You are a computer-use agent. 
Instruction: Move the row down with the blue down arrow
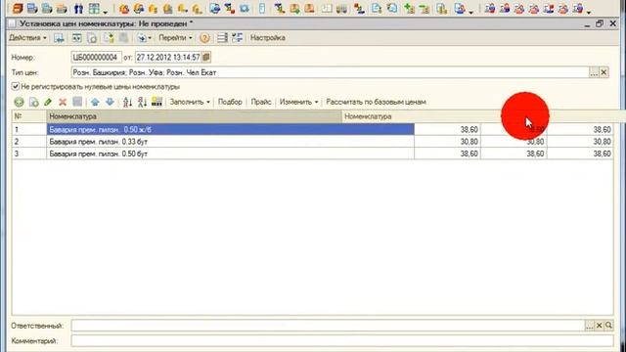[x=110, y=102]
